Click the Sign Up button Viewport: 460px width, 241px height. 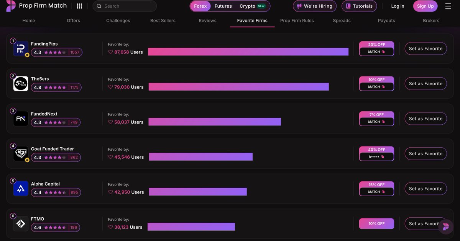(425, 6)
